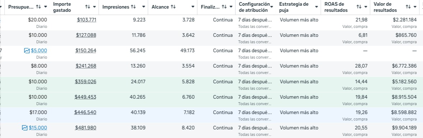Edit the $15.000 daily budget link

(x=38, y=128)
